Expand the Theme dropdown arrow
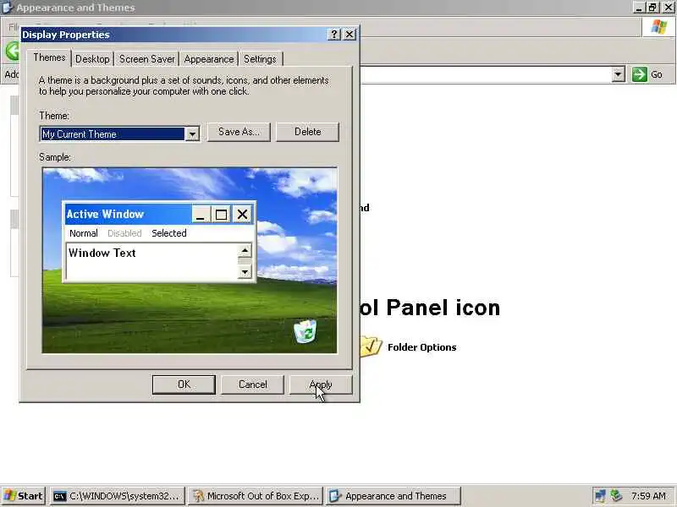Screen dimensions: 677x507 (192, 134)
